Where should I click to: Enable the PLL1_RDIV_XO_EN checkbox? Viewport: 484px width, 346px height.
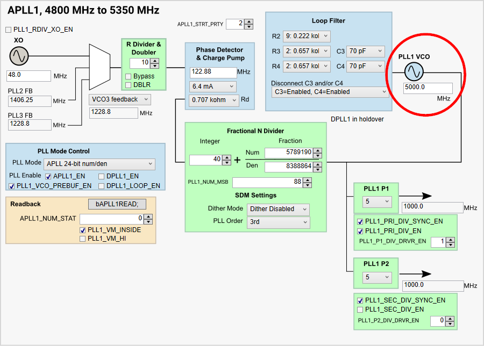pyautogui.click(x=8, y=30)
